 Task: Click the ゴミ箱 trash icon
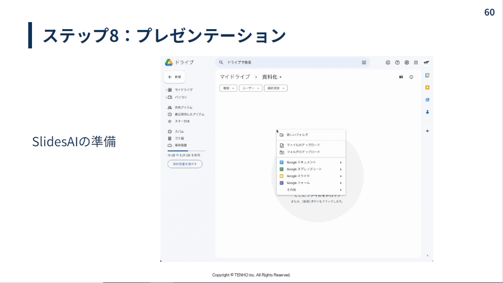(170, 139)
